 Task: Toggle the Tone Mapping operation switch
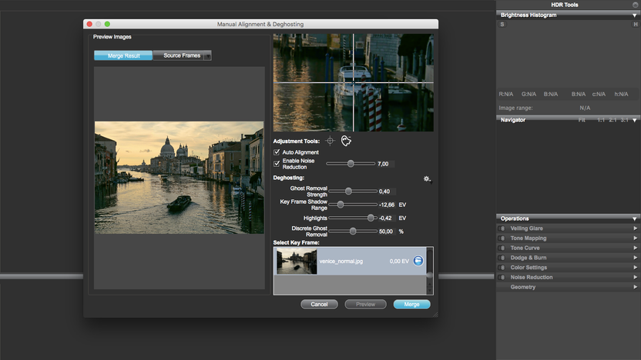tap(502, 238)
